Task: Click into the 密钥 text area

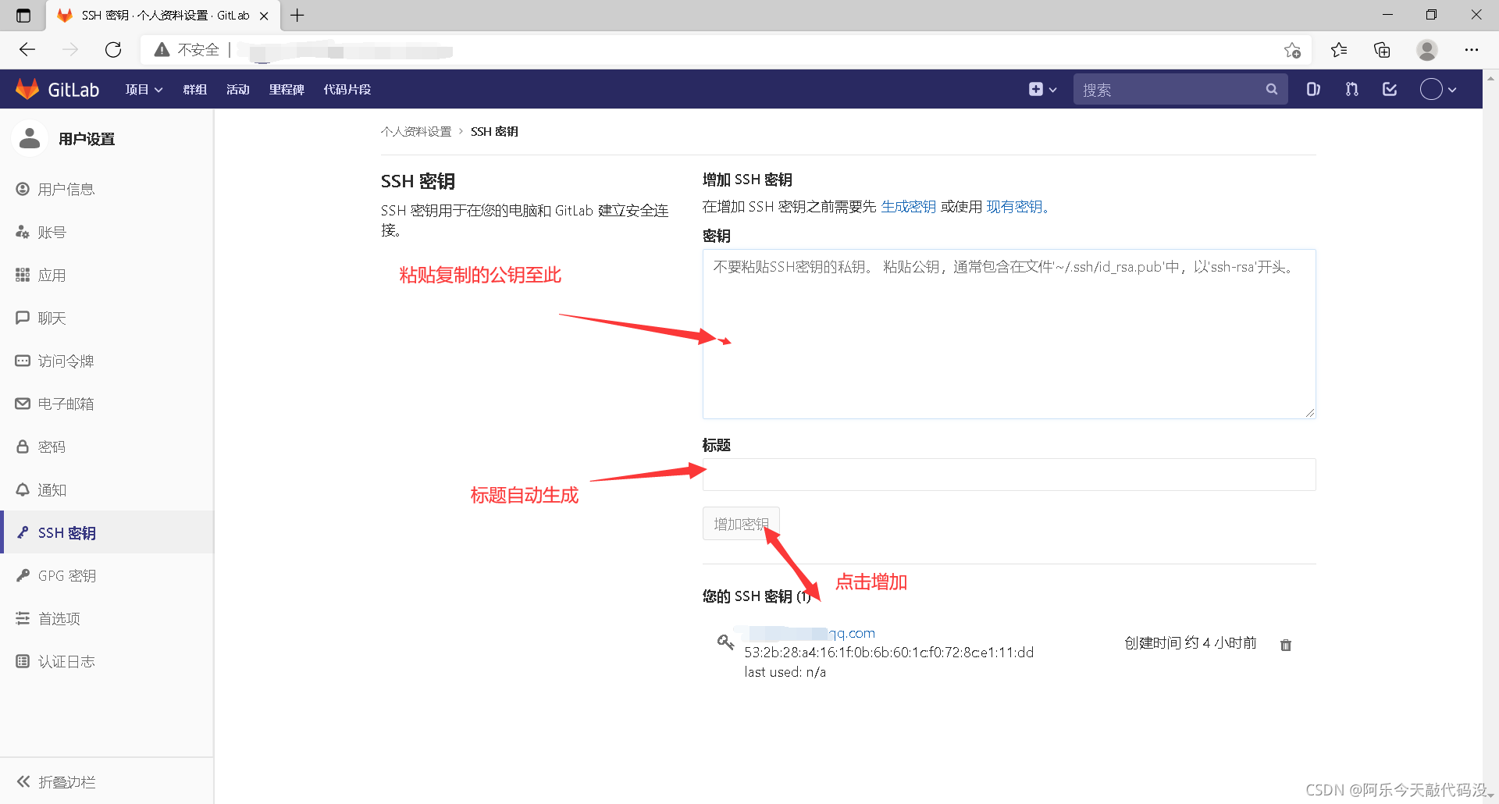Action: pyautogui.click(x=1009, y=334)
